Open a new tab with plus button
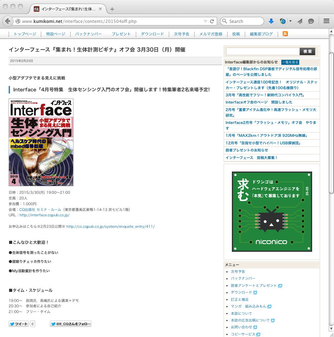This screenshot has height=337, width=334. click(x=112, y=9)
